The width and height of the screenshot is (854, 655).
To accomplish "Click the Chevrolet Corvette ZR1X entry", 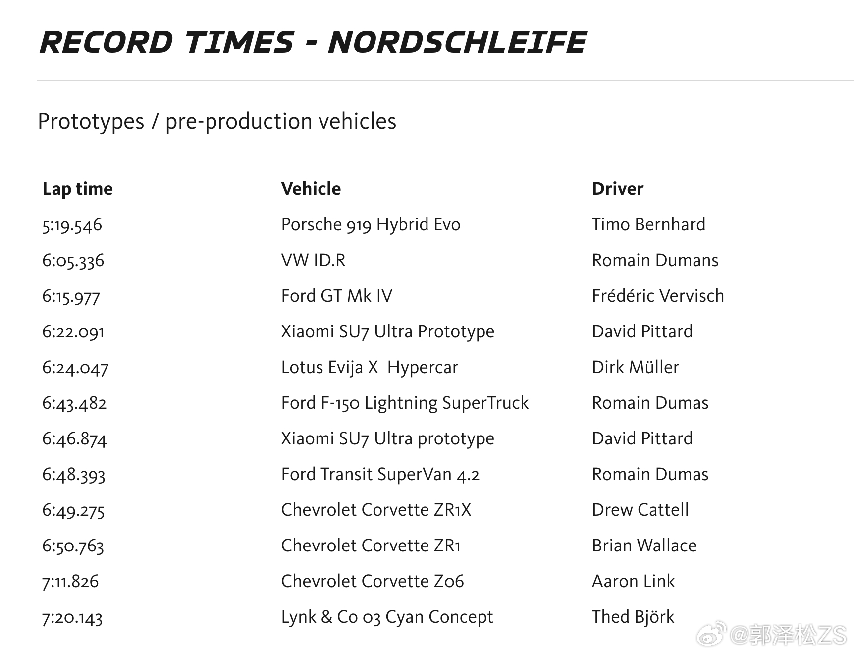I will [x=375, y=510].
